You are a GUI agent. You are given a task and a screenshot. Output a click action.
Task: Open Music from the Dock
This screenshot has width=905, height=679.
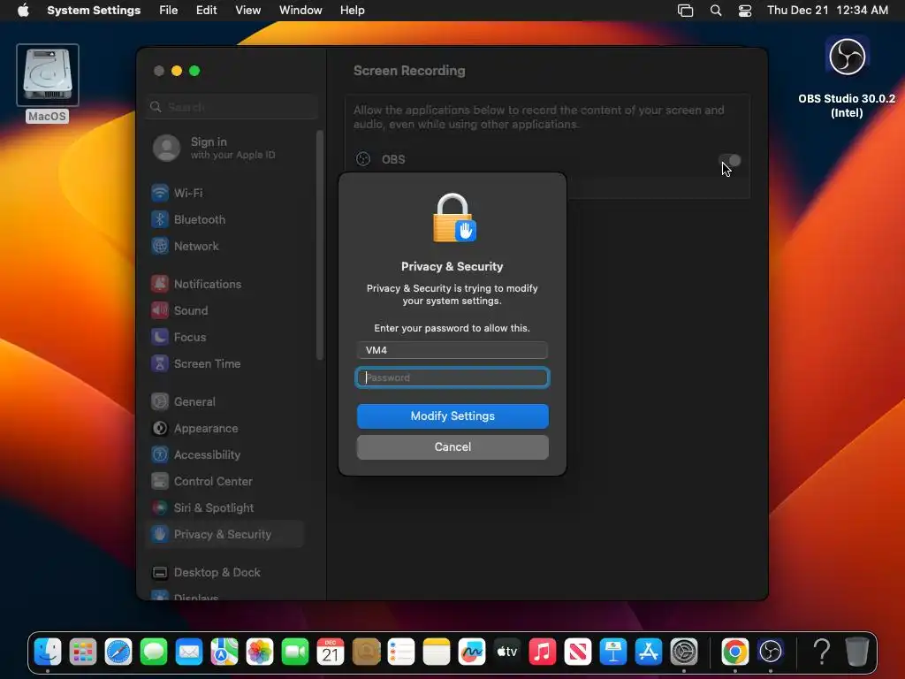543,652
